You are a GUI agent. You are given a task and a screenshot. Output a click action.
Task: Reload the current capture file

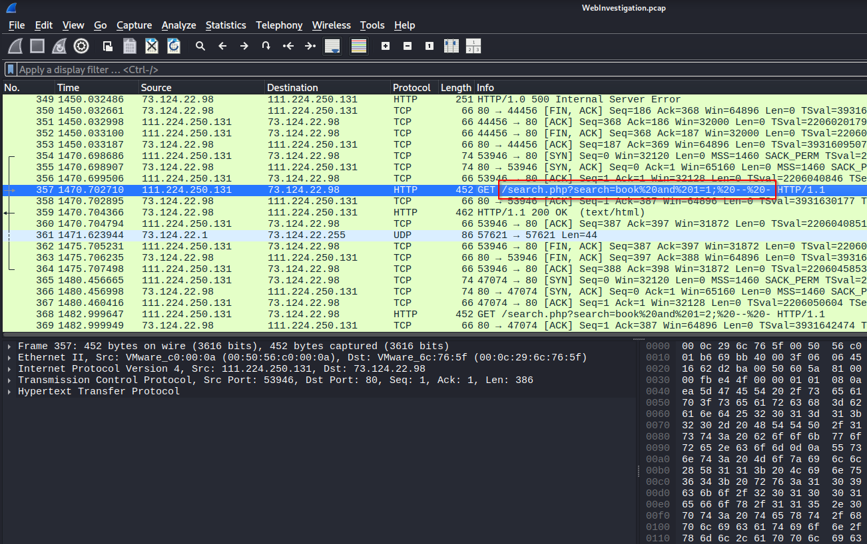pos(174,46)
